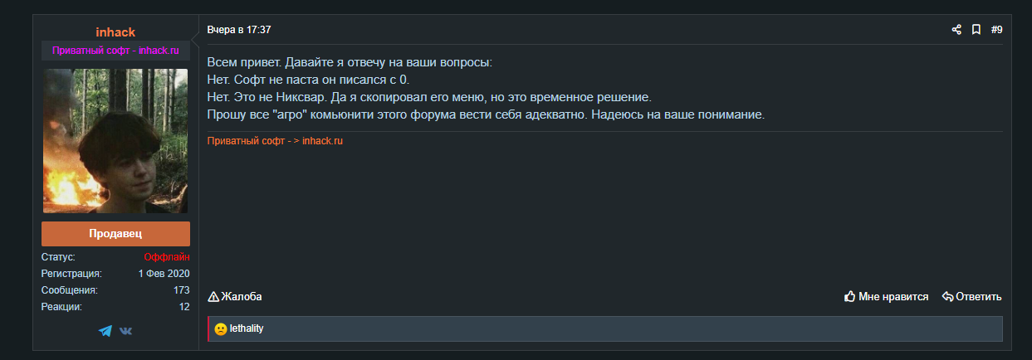The width and height of the screenshot is (1032, 360).
Task: Click the sad face reaction emoji
Action: point(220,329)
